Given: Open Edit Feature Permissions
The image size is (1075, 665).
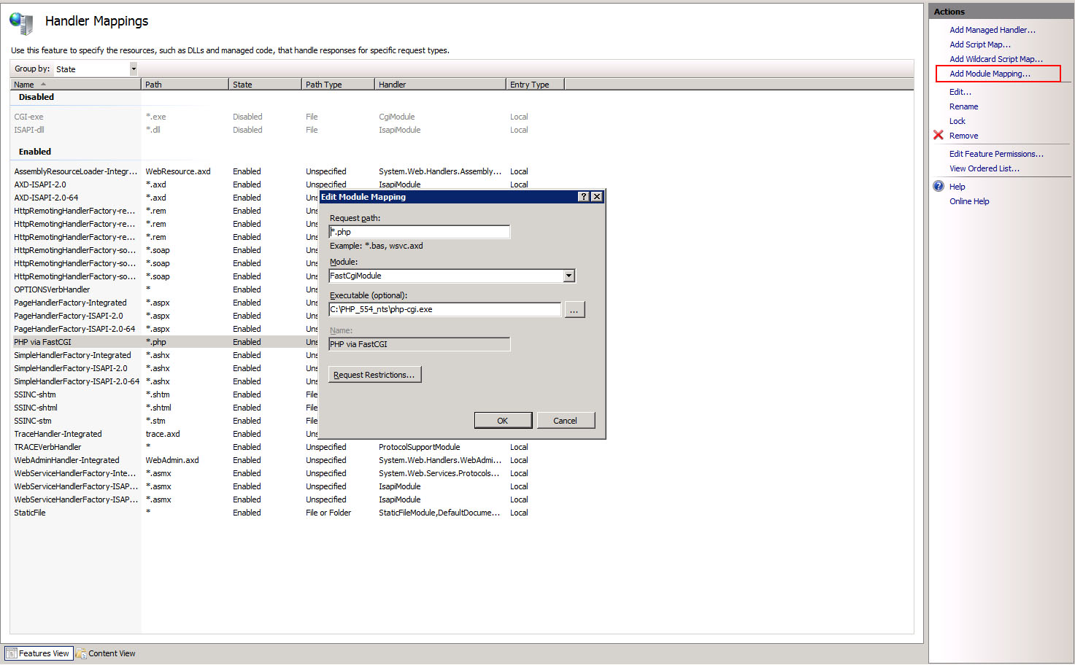Looking at the screenshot, I should (996, 153).
